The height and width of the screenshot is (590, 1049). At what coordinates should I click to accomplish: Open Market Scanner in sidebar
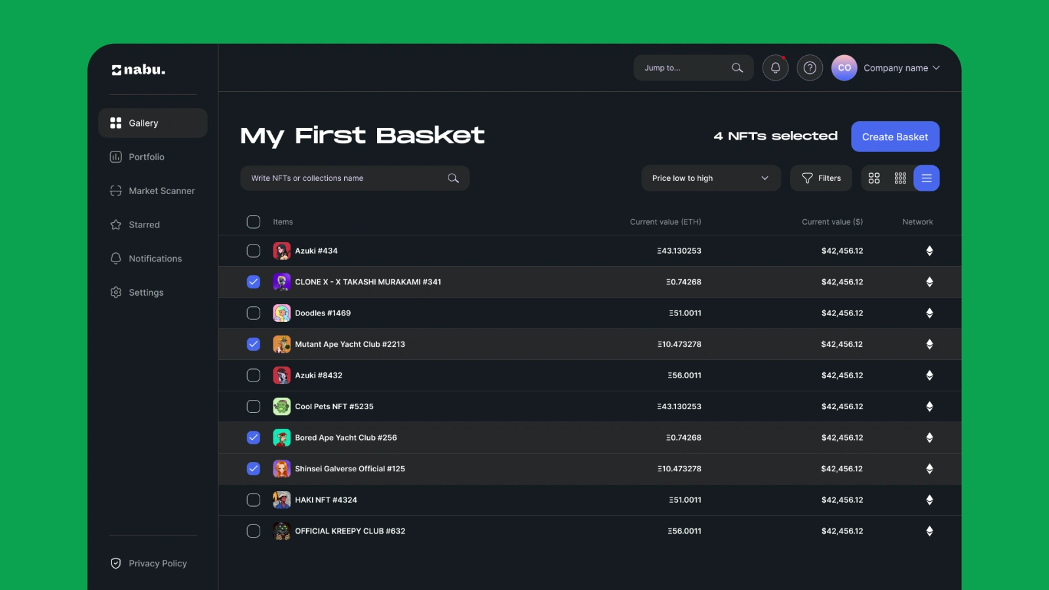tap(153, 191)
